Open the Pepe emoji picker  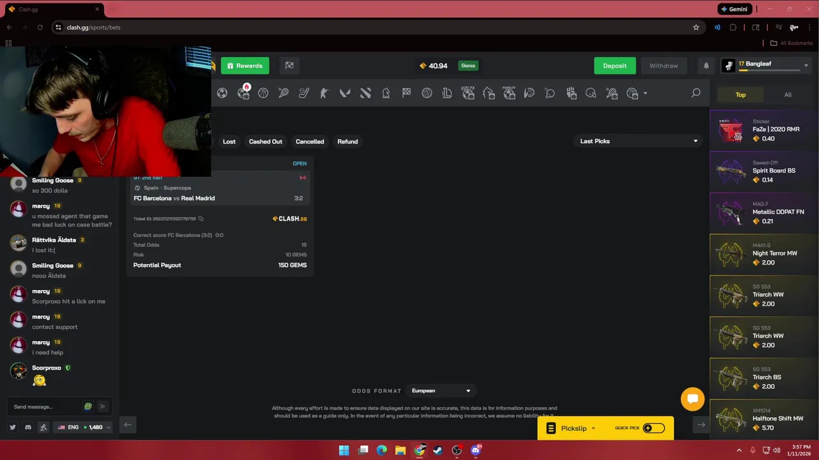pos(88,406)
